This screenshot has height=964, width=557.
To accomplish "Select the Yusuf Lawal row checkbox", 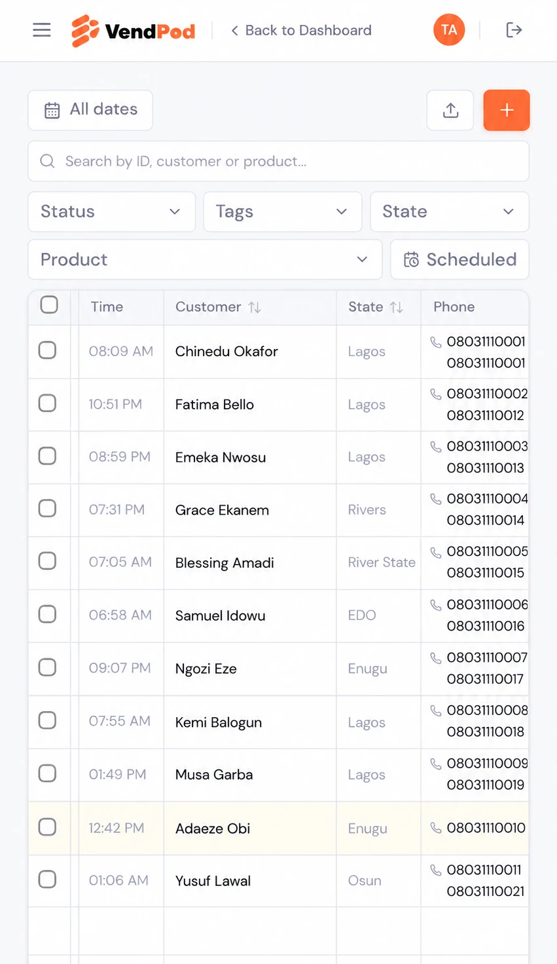I will click(47, 880).
